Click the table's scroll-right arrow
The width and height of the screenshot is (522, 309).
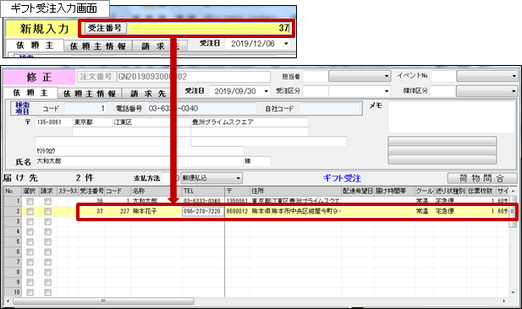tap(504, 301)
